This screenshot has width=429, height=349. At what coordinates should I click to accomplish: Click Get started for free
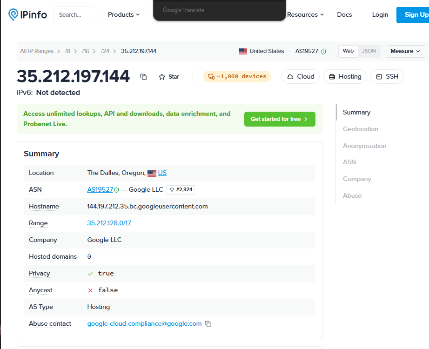coord(280,119)
